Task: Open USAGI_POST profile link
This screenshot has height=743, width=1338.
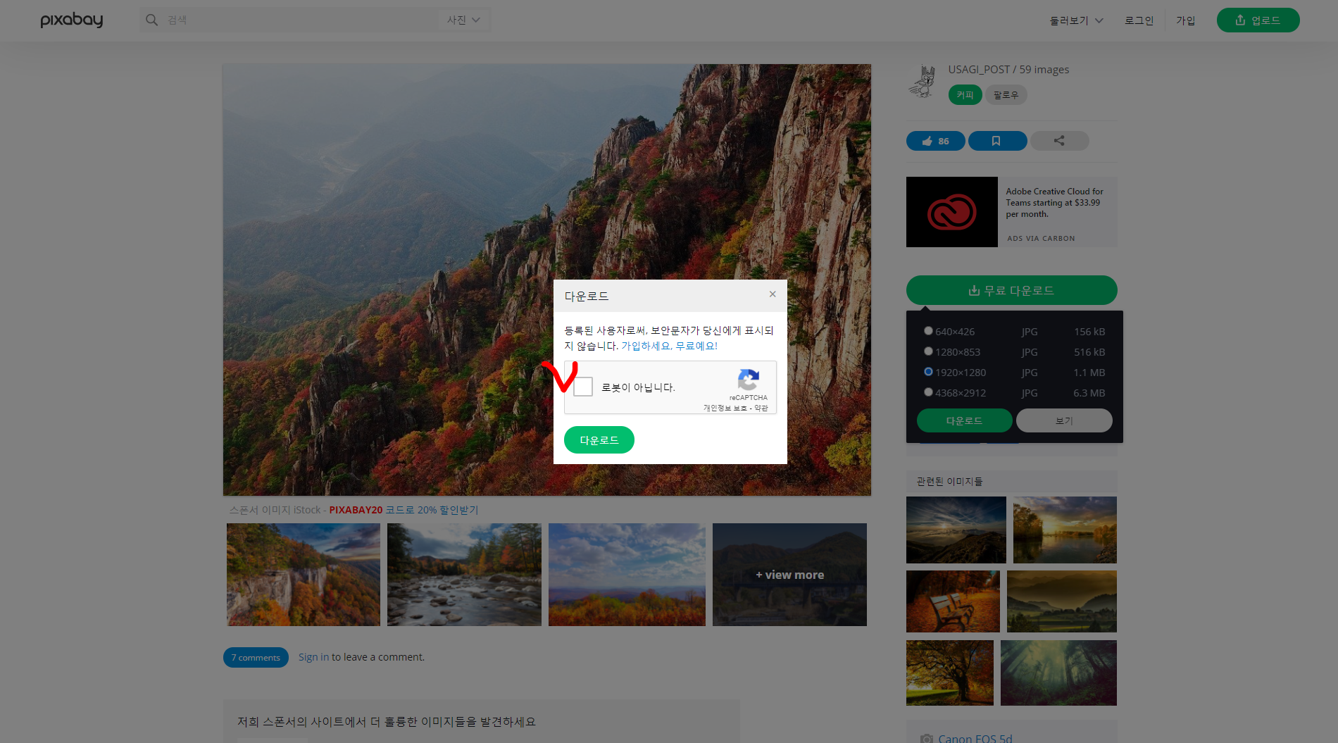Action: click(x=979, y=69)
